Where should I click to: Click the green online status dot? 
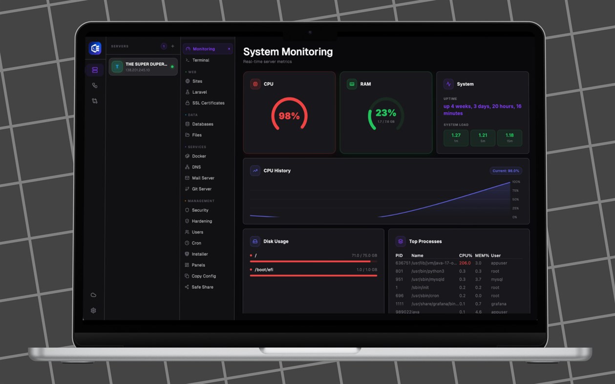(172, 67)
